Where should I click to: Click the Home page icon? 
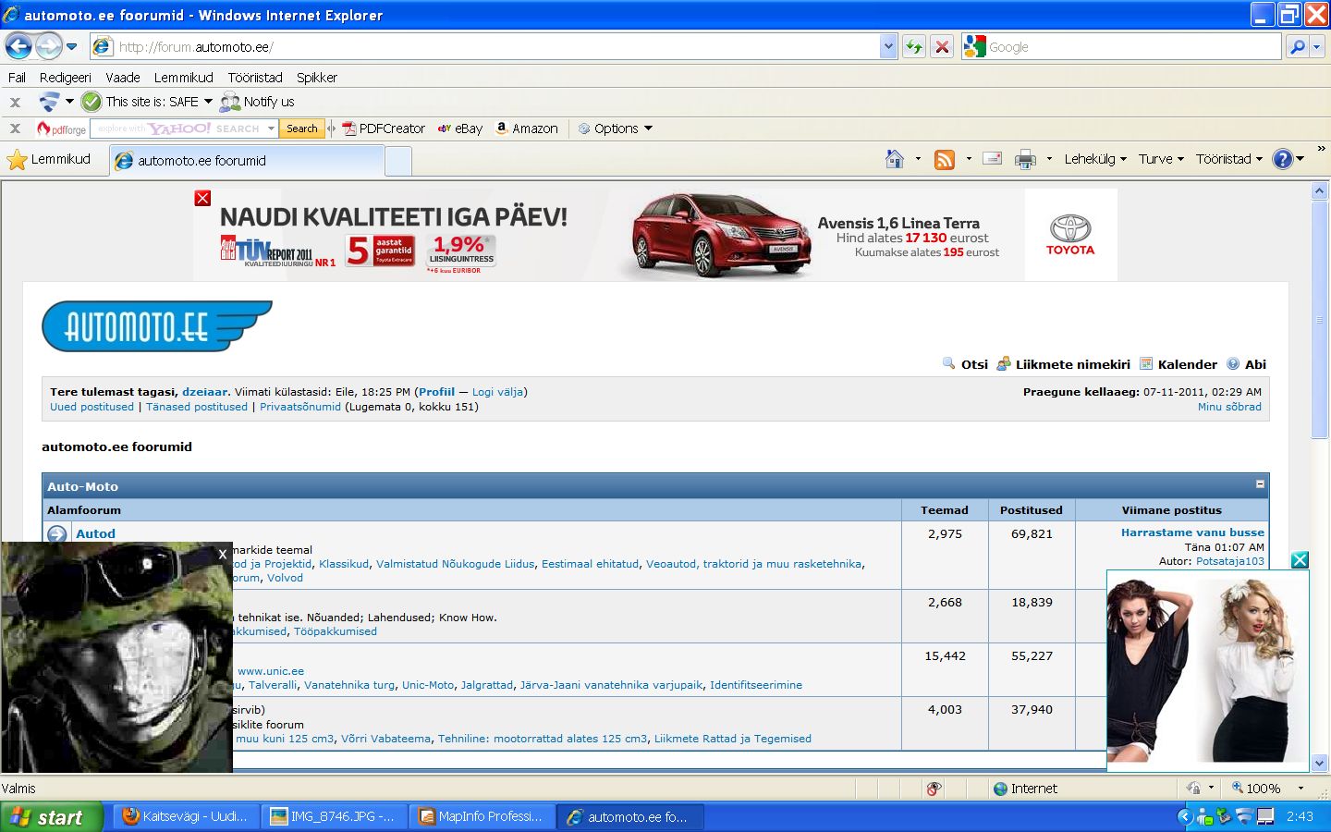(894, 159)
